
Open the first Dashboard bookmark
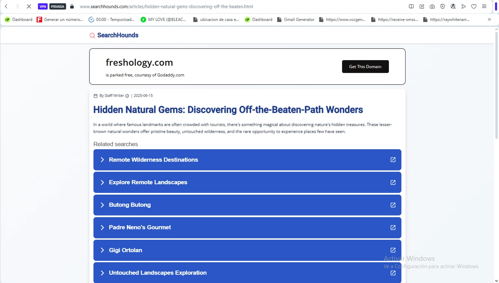click(19, 20)
